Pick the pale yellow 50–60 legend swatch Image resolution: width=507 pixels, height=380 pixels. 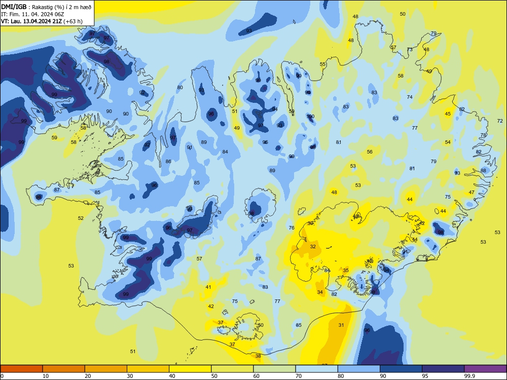pyautogui.click(x=232, y=369)
